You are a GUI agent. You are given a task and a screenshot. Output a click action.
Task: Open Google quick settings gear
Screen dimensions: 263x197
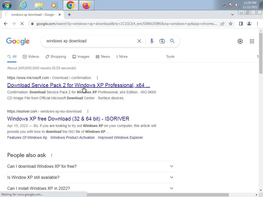pos(240,41)
